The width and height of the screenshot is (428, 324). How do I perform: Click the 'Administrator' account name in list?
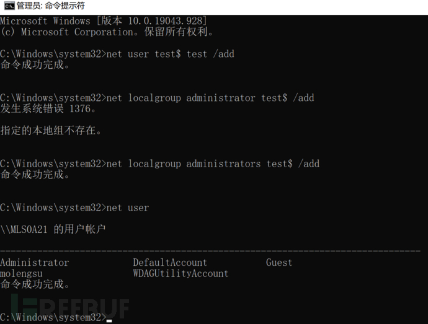pos(34,263)
